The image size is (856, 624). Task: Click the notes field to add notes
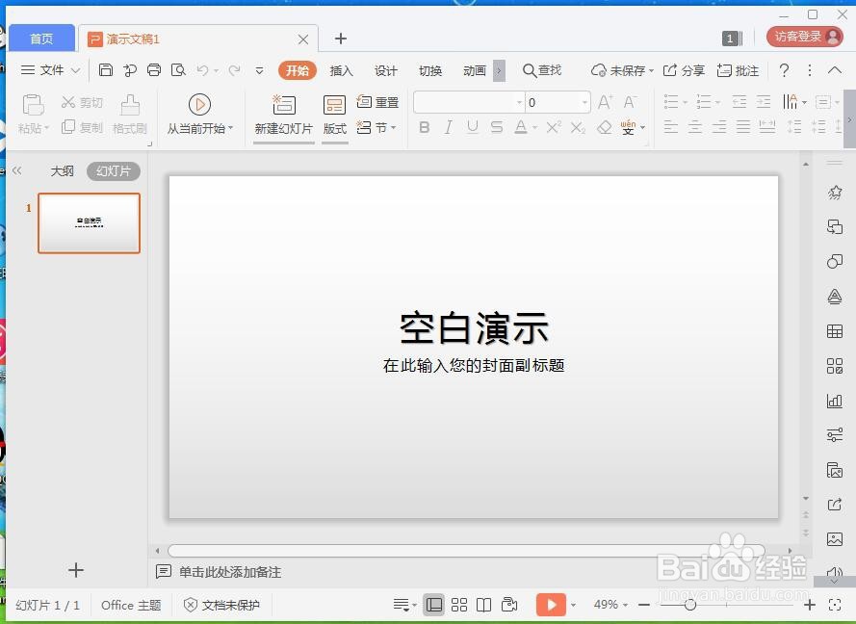[230, 572]
